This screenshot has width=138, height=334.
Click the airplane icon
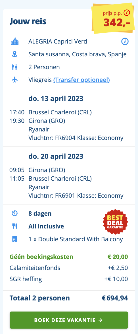pos(15,80)
